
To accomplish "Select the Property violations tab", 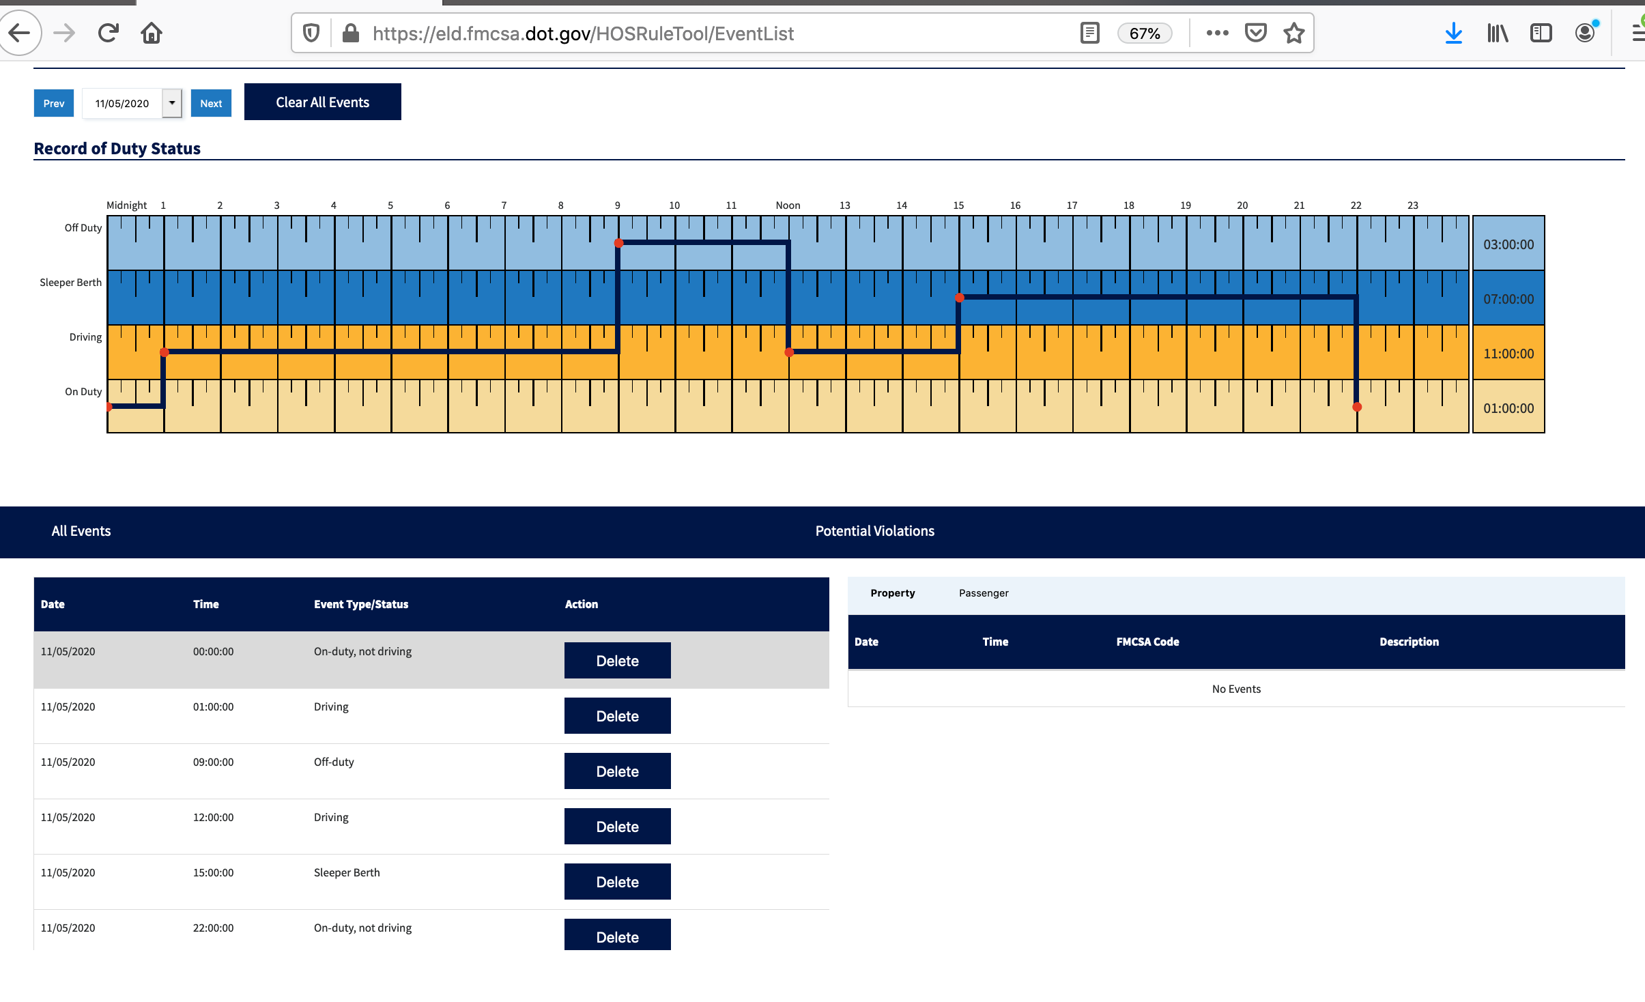I will (x=893, y=592).
